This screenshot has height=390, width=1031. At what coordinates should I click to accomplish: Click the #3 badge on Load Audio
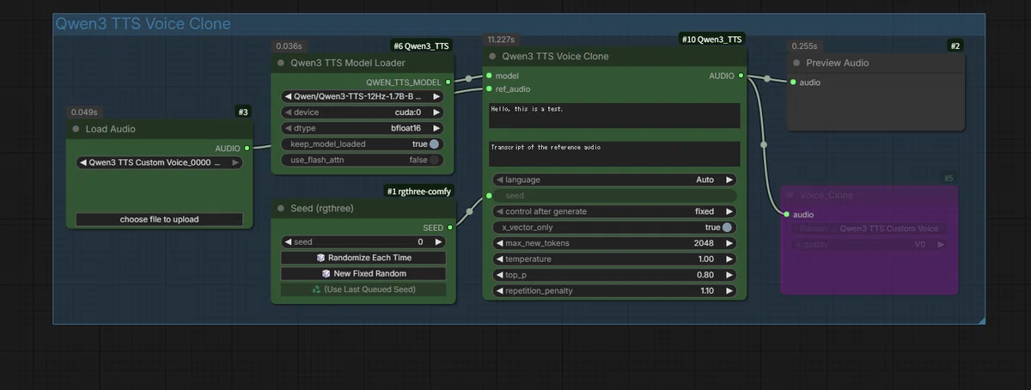click(x=243, y=112)
